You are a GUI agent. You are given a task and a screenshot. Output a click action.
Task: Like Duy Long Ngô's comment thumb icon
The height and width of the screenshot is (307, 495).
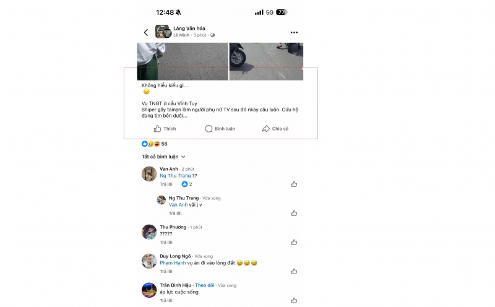(294, 271)
